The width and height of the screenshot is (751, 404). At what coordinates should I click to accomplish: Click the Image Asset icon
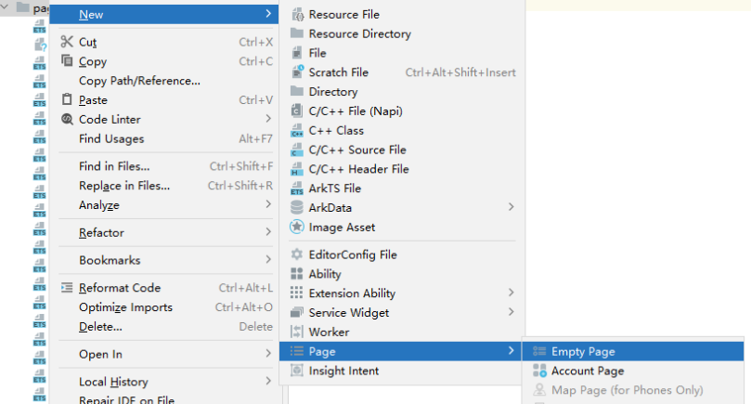297,227
